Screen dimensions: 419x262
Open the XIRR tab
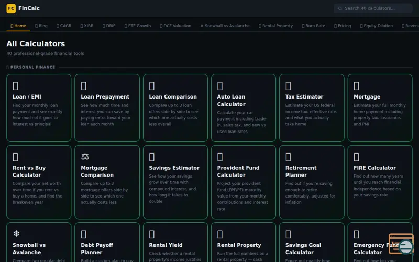coord(87,26)
